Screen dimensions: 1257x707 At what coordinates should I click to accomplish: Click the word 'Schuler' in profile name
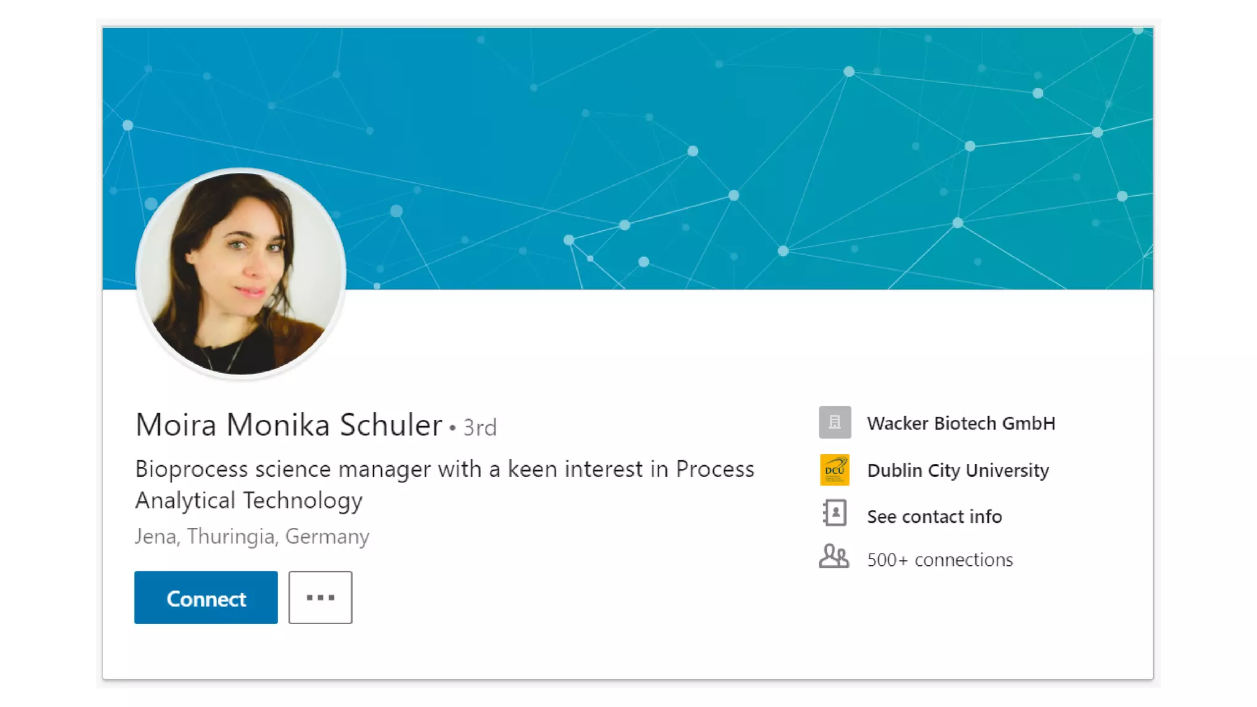point(391,425)
